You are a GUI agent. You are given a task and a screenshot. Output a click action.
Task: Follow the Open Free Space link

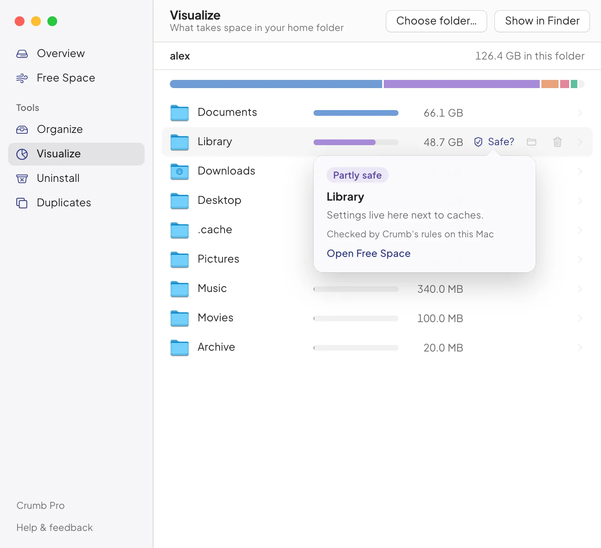pos(369,254)
